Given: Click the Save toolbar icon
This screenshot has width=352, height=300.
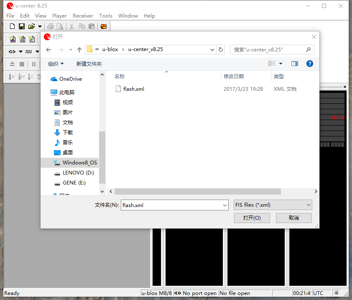Looking at the screenshot, I should [21, 26].
